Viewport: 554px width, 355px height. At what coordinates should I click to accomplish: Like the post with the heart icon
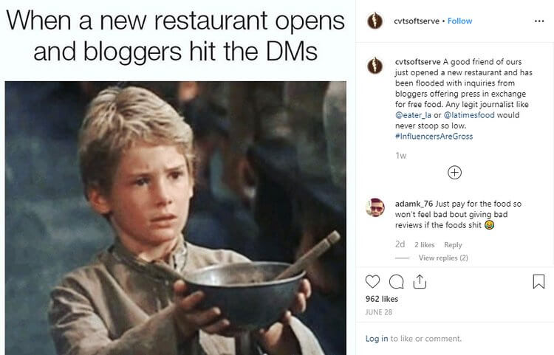pos(372,282)
